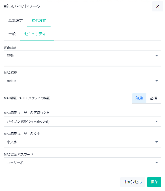Viewport: 165px width, 191px height.
Task: Open the MAC認証 パスワード dropdown arrow
Action: (x=156, y=163)
